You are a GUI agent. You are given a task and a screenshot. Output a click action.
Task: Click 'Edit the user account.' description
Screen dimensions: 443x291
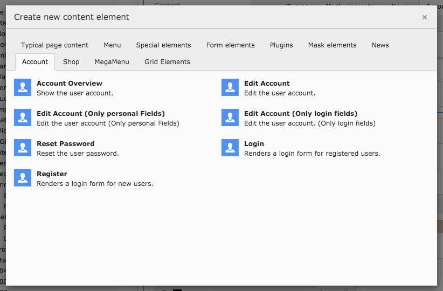point(280,93)
